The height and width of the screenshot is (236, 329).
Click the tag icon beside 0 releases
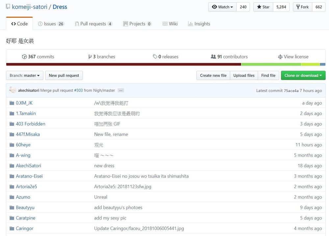click(x=155, y=57)
